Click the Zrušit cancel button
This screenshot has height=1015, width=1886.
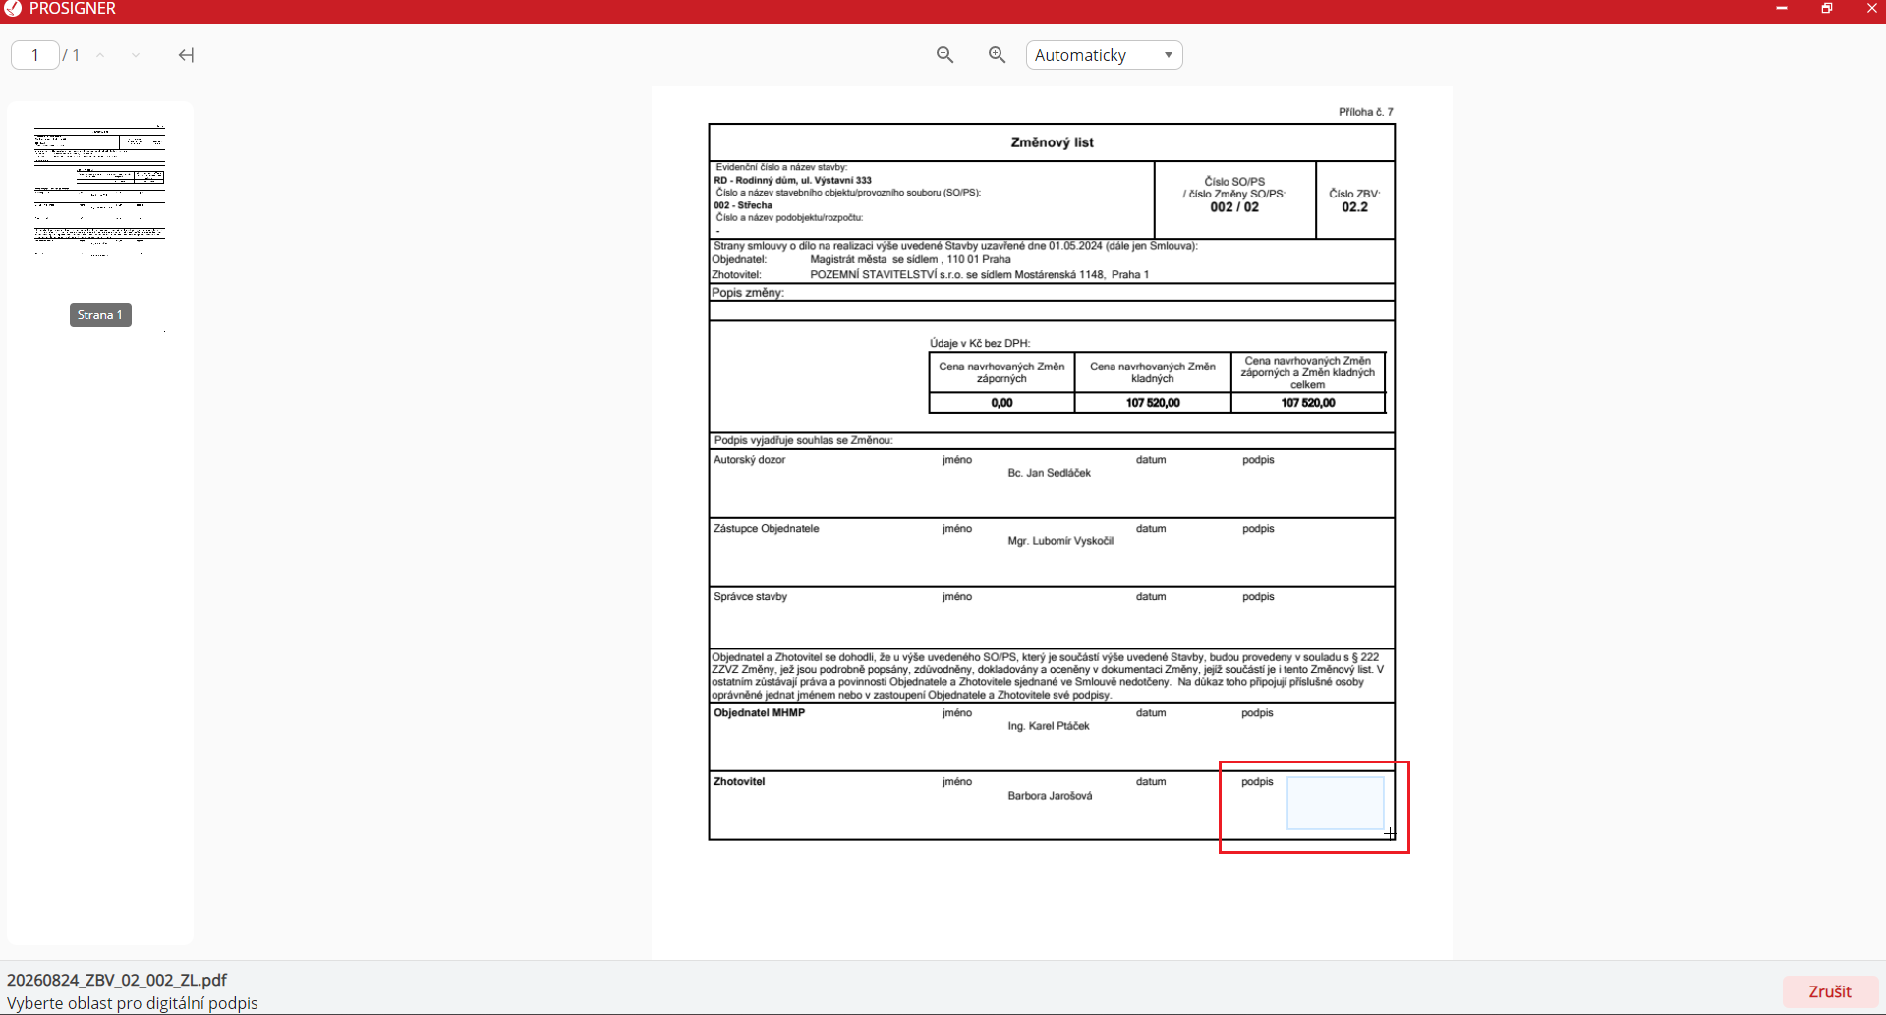coord(1829,991)
